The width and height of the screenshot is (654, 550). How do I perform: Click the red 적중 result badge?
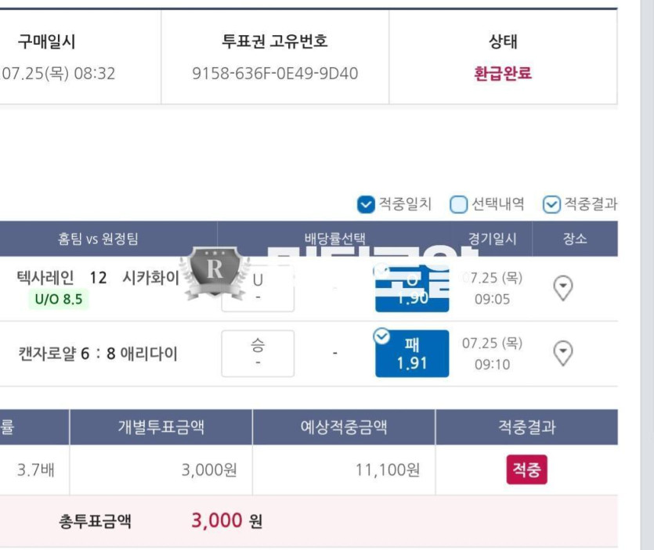pyautogui.click(x=526, y=469)
